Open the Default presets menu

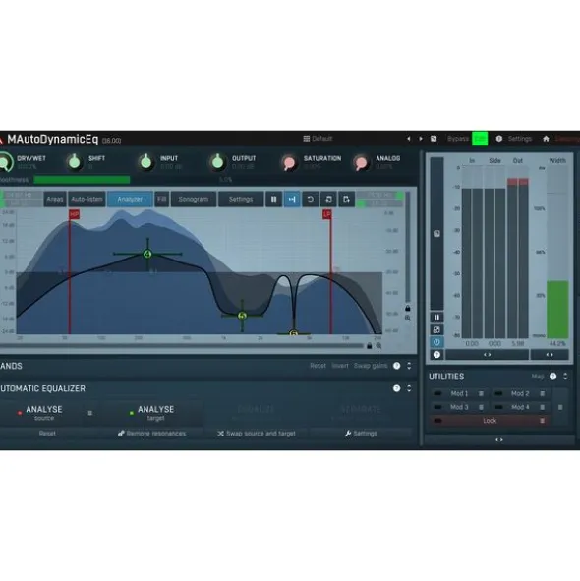318,139
